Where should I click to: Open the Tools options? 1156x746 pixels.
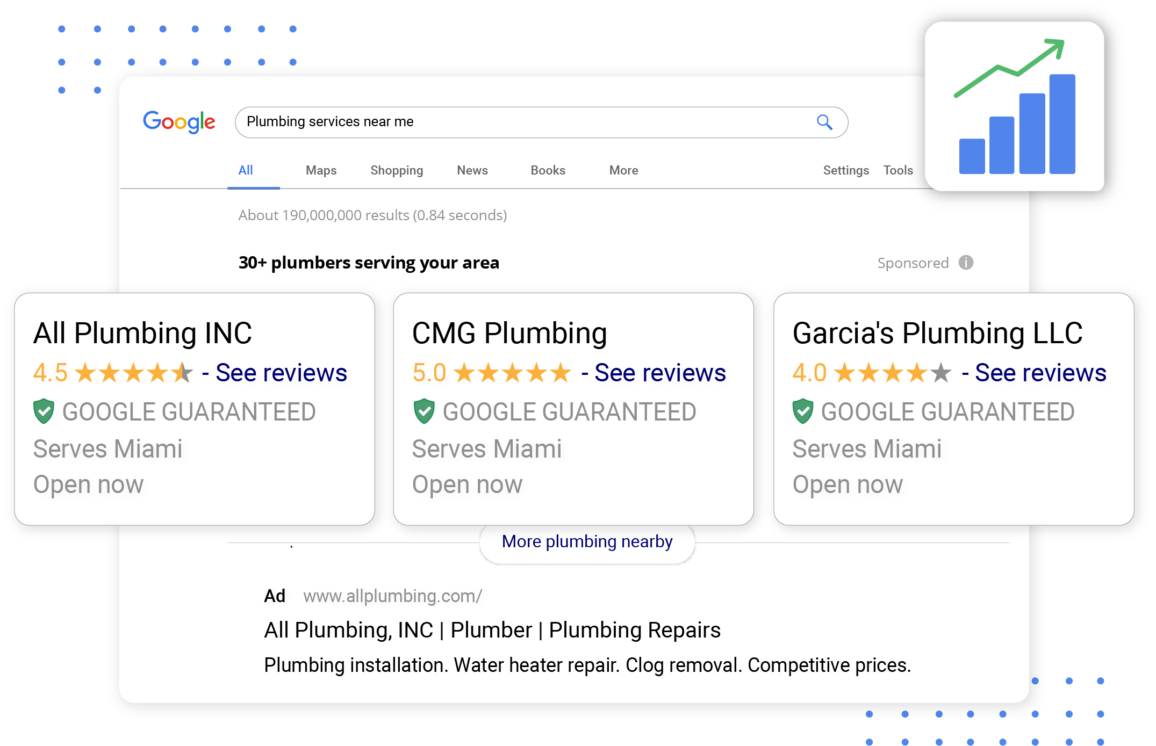click(897, 170)
